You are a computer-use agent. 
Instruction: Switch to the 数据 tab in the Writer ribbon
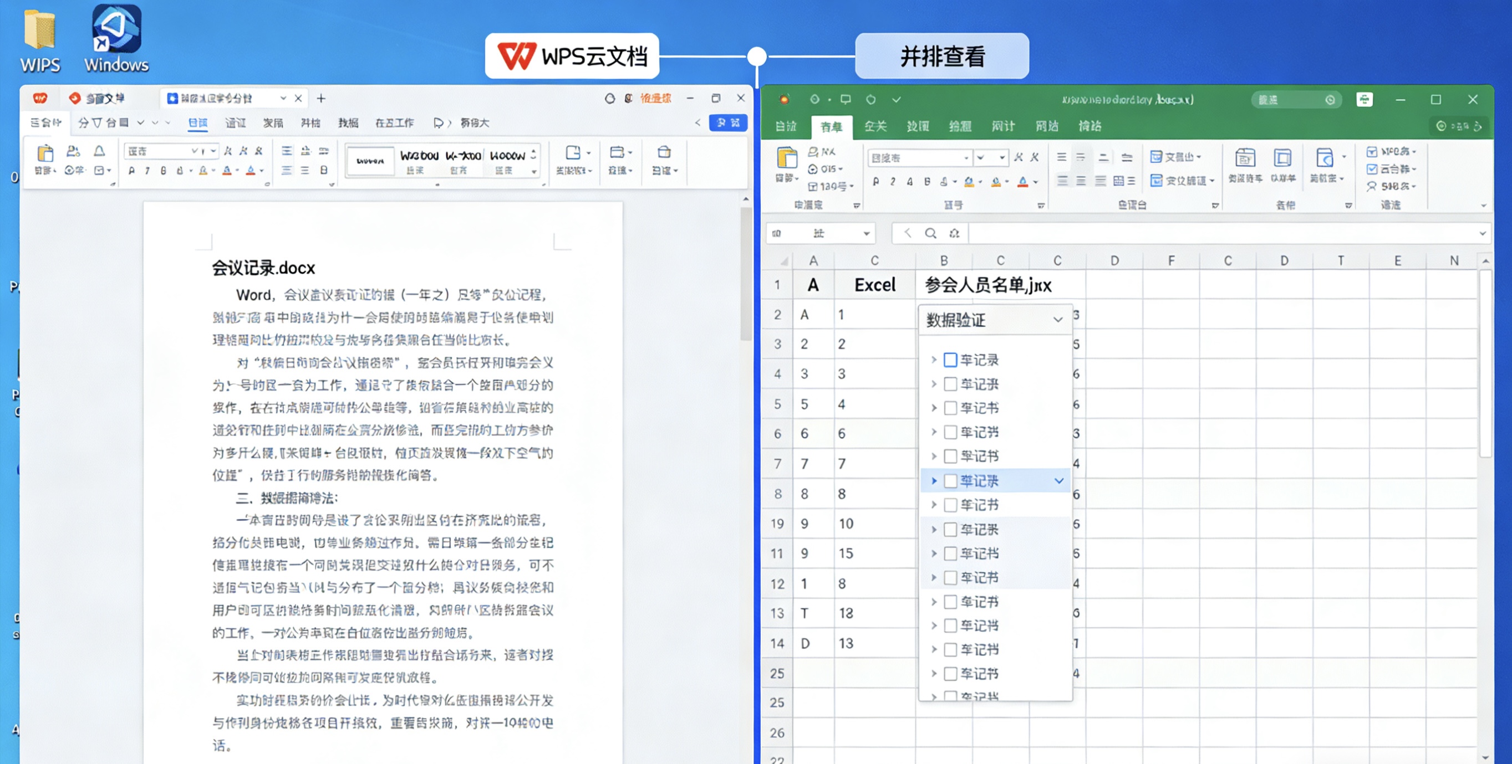(348, 123)
